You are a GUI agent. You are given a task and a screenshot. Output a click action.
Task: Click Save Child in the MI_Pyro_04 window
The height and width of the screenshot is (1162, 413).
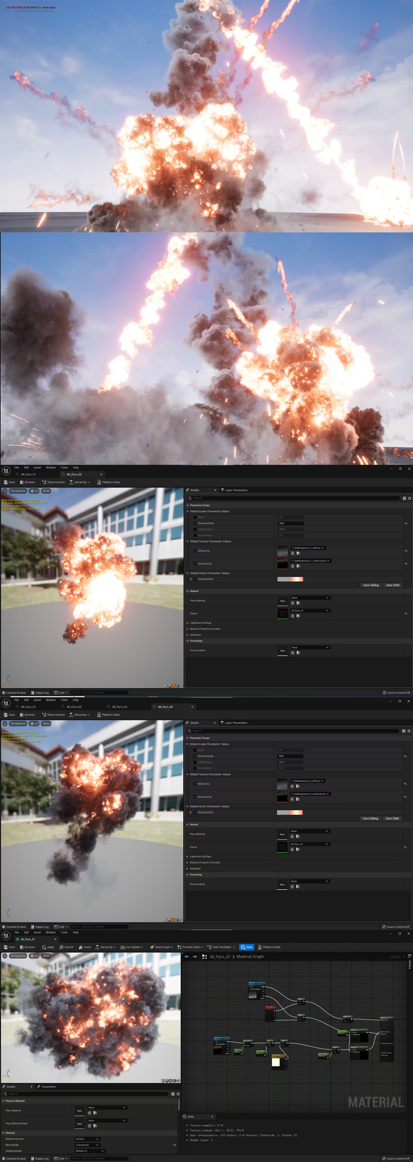coord(392,819)
